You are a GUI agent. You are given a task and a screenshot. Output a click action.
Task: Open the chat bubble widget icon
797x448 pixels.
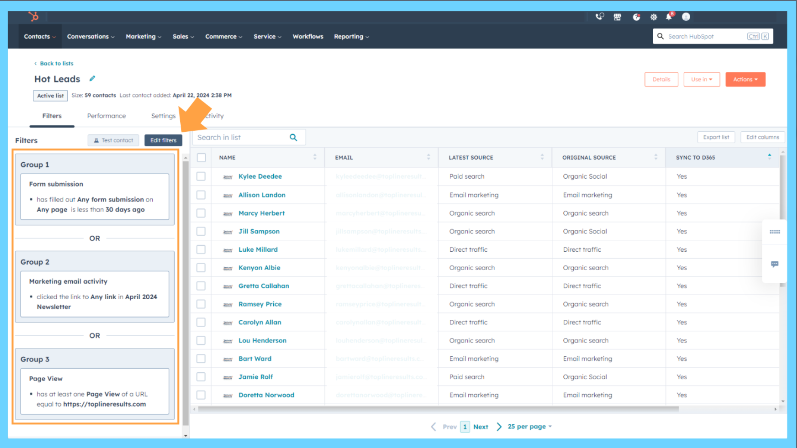pyautogui.click(x=775, y=264)
